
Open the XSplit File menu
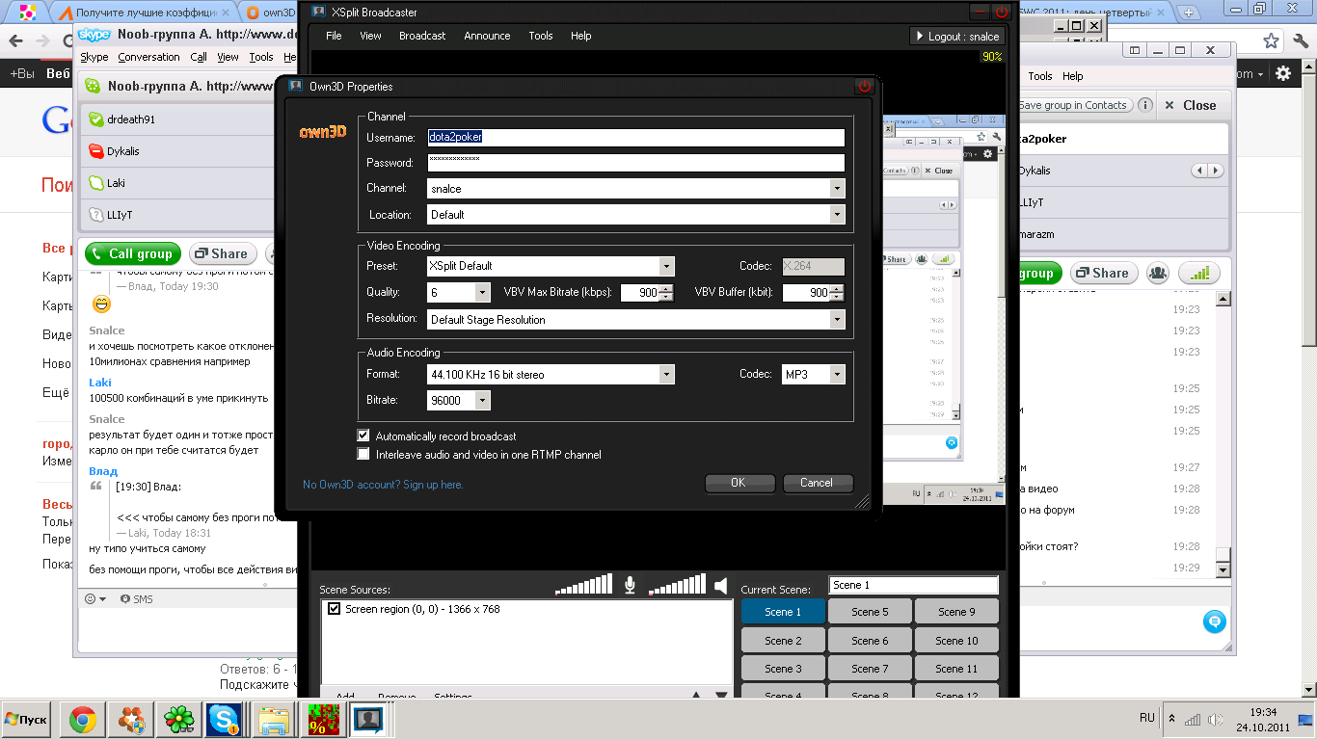[x=334, y=36]
